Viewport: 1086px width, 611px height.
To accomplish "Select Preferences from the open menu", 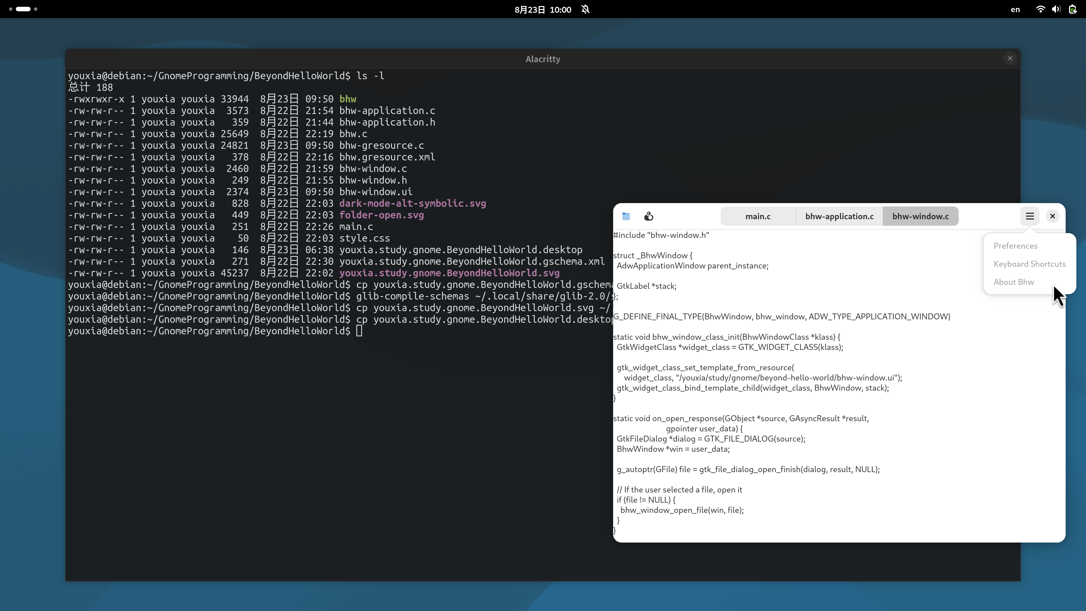I will point(1015,246).
